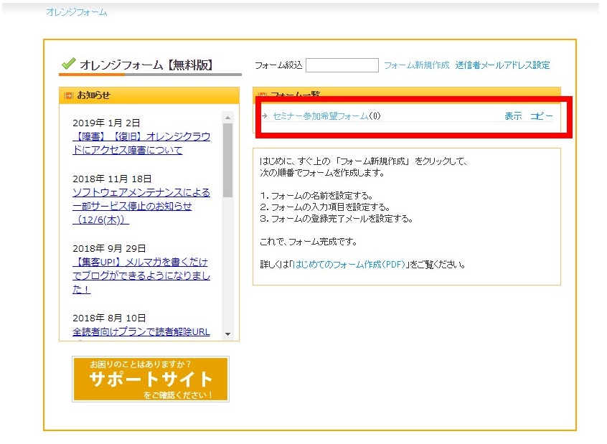Click the オレンジフォーム breadcrumb at top left
Image resolution: width=607 pixels, height=444 pixels.
click(76, 12)
